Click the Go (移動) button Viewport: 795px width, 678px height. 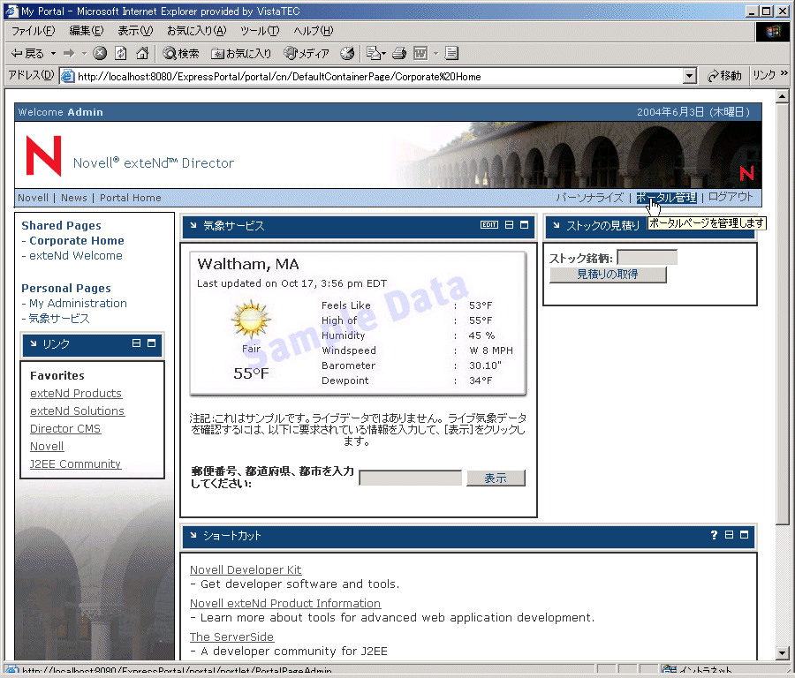click(724, 76)
